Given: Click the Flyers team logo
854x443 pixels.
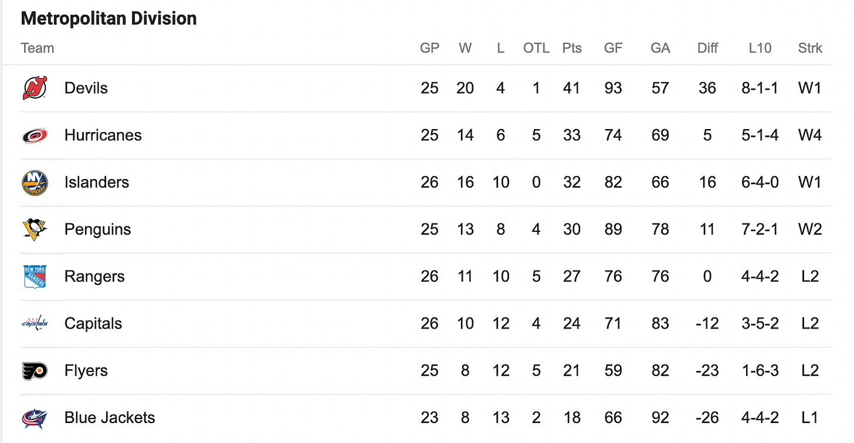Looking at the screenshot, I should point(35,371).
